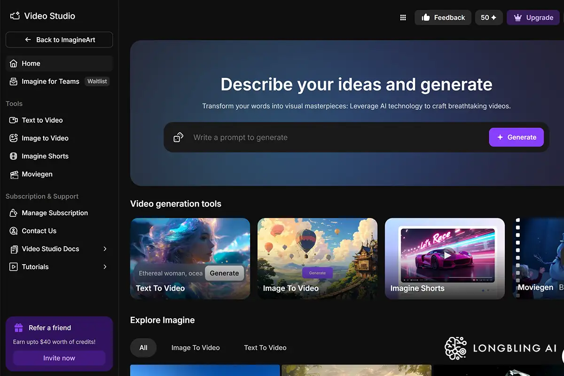Viewport: 564px width, 376px height.
Task: Click the dice random prompt icon
Action: pos(178,137)
